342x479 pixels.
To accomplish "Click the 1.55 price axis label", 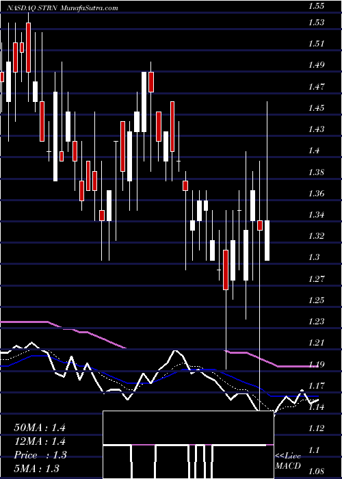I will 316,6.
